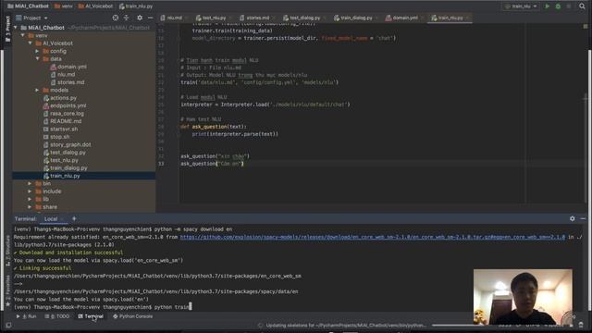Expand the include folder

click(30, 191)
